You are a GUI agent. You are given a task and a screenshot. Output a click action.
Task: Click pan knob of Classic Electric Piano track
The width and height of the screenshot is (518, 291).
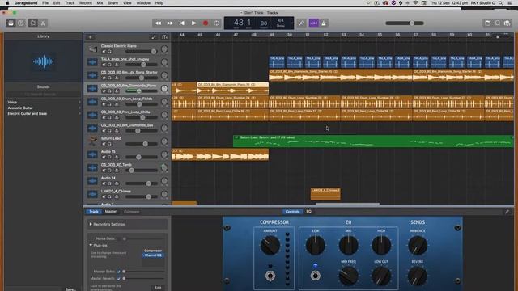164,49
